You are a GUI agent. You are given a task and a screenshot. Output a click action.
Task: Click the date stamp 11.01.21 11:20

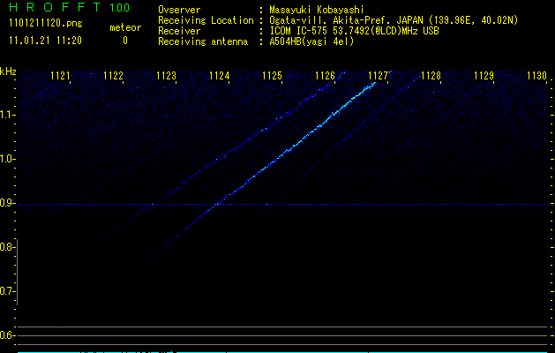click(x=45, y=41)
